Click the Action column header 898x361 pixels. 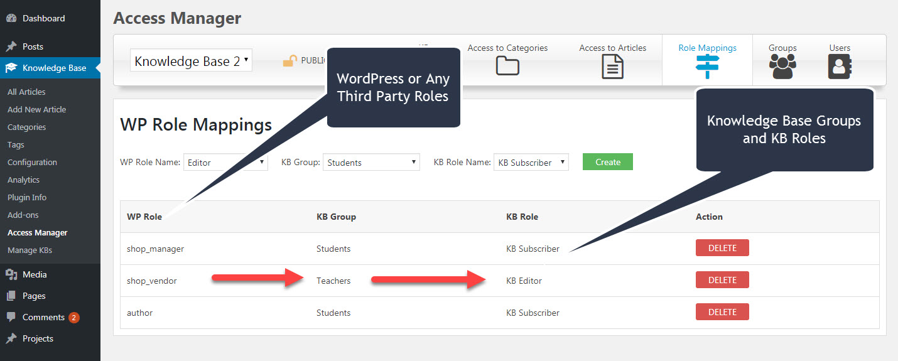coord(709,217)
